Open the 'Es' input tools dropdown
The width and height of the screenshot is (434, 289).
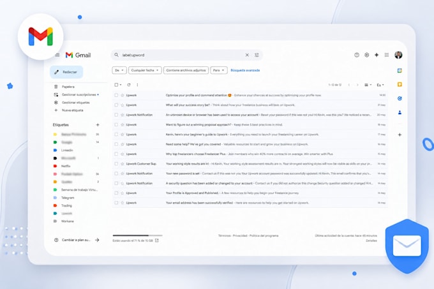coord(380,85)
